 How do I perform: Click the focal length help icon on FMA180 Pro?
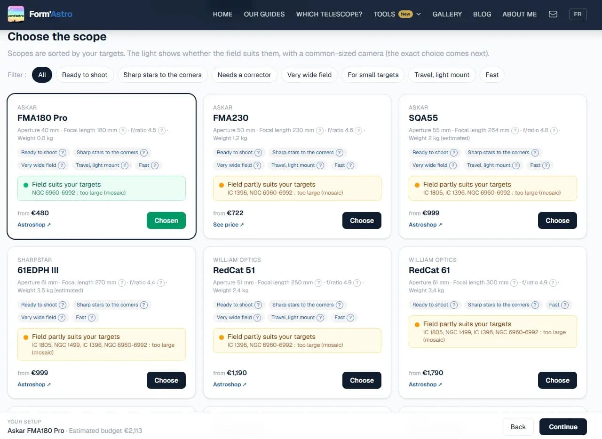click(x=122, y=130)
